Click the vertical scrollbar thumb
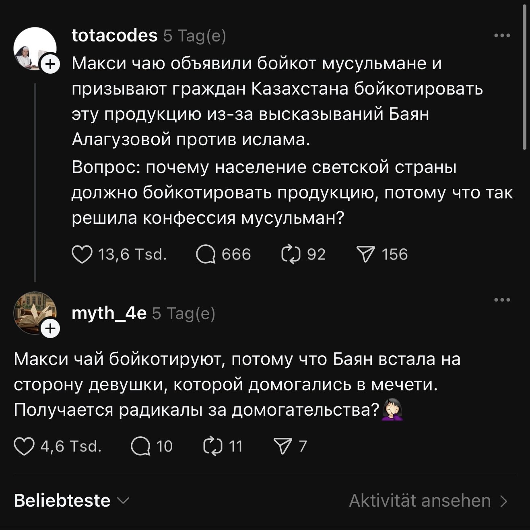 [524, 76]
